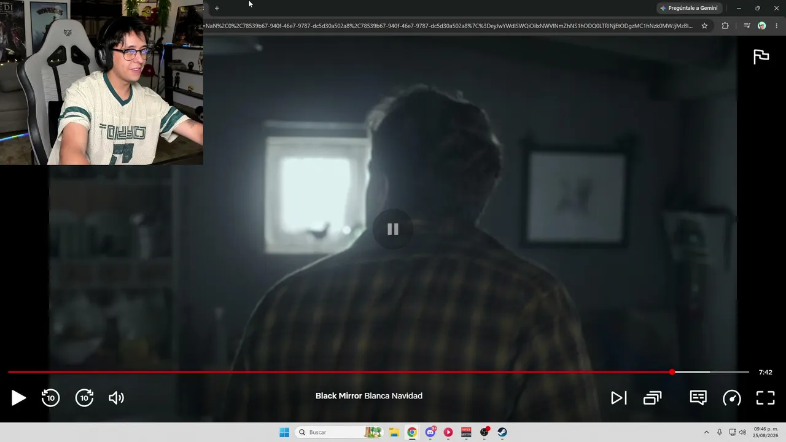Click the network icon in system tray
The image size is (786, 442).
733,432
